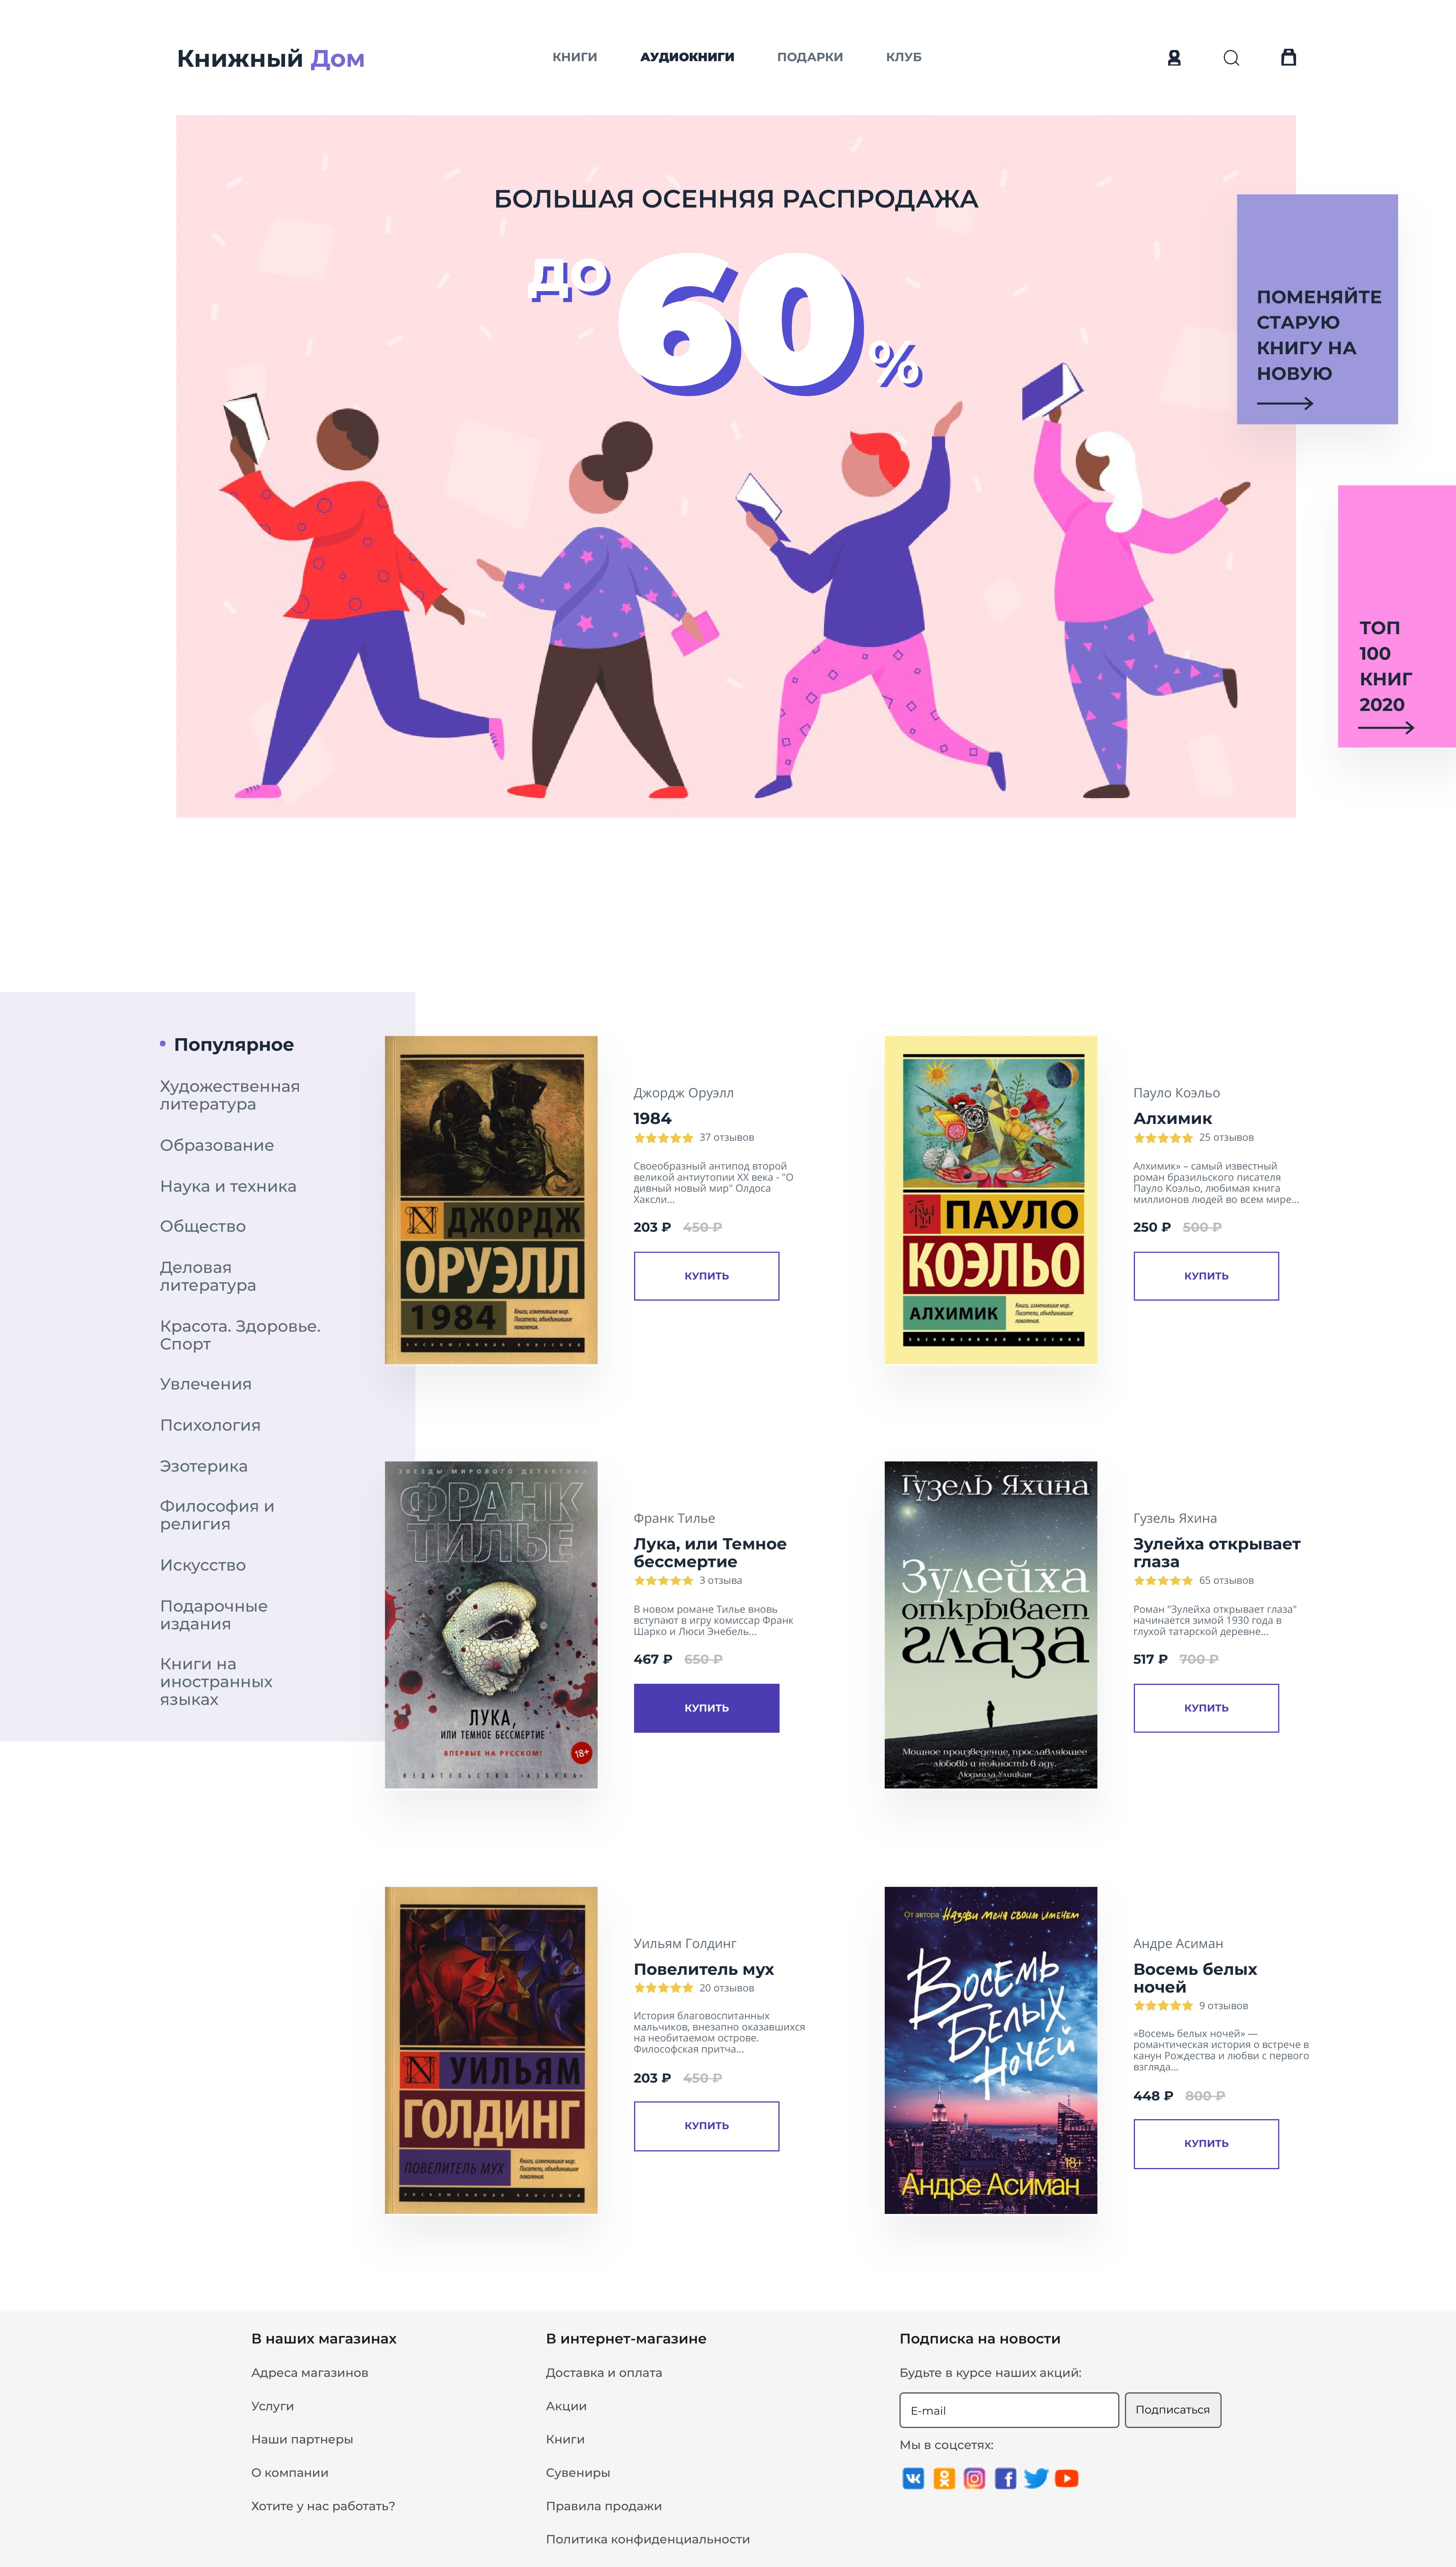Open the Odnoklassniki social icon

click(944, 2478)
